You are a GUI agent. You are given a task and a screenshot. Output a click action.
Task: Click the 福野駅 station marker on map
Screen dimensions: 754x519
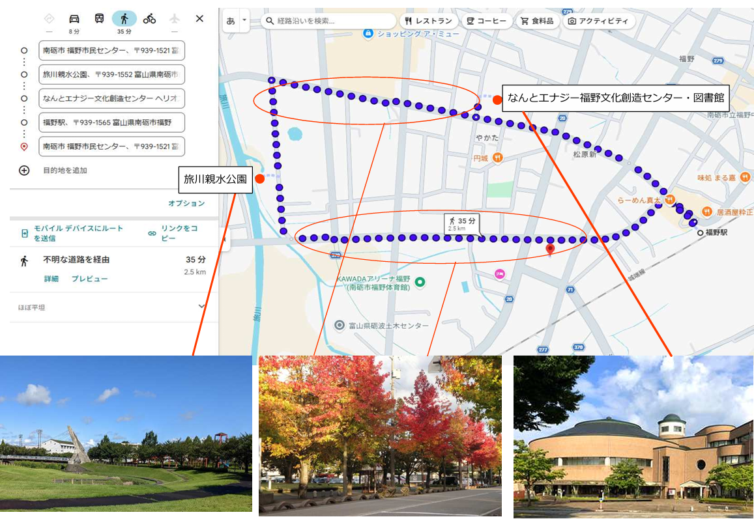coord(700,232)
